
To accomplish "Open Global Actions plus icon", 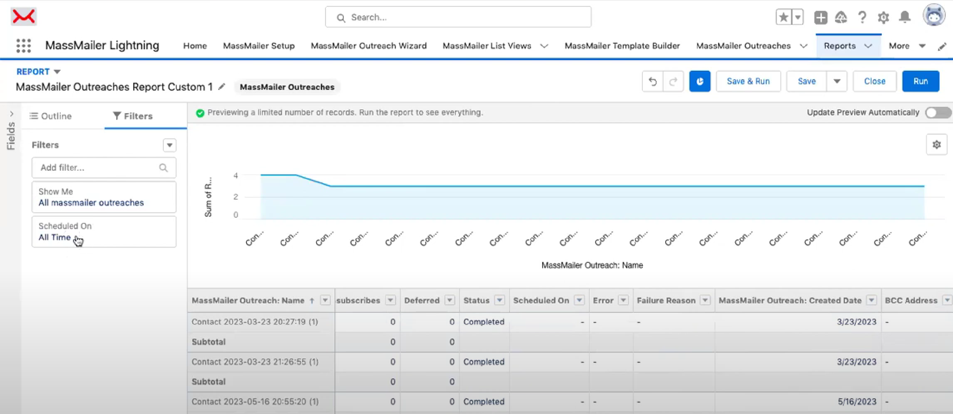I will tap(821, 17).
